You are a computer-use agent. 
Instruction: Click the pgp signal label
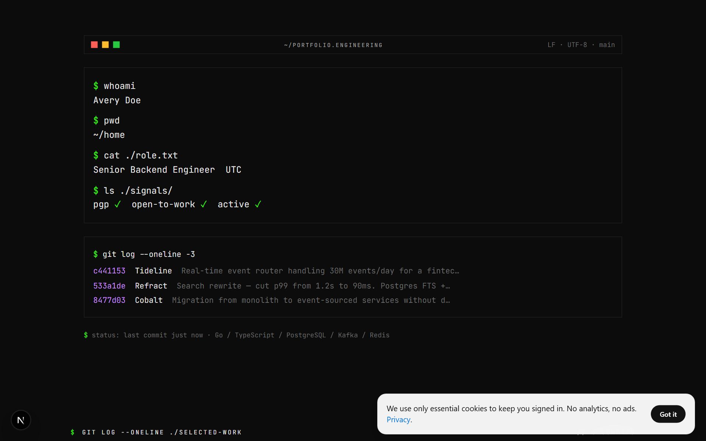point(101,205)
